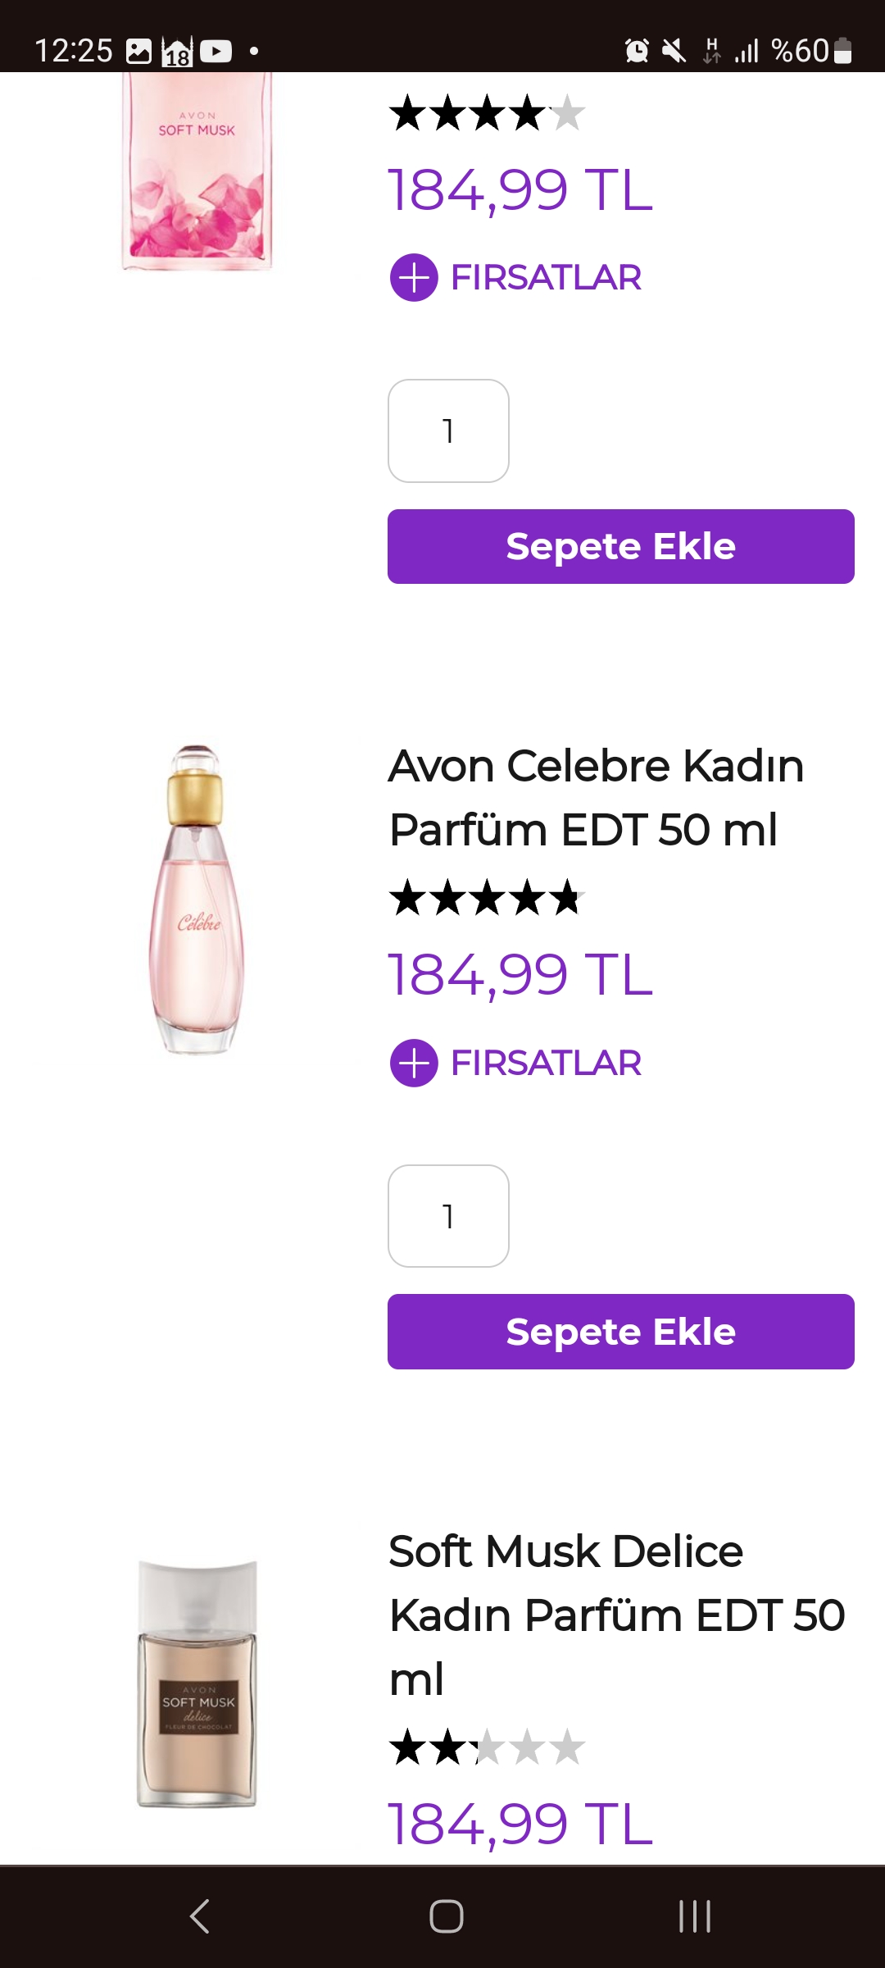Tap the YouTube notification icon in status bar
Viewport: 885px width, 1968px height.
[216, 52]
